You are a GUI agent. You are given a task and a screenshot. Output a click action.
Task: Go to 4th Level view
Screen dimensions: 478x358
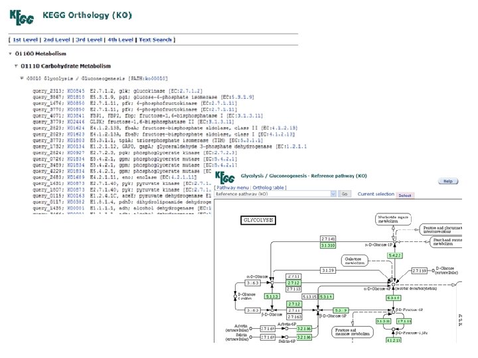click(x=120, y=40)
